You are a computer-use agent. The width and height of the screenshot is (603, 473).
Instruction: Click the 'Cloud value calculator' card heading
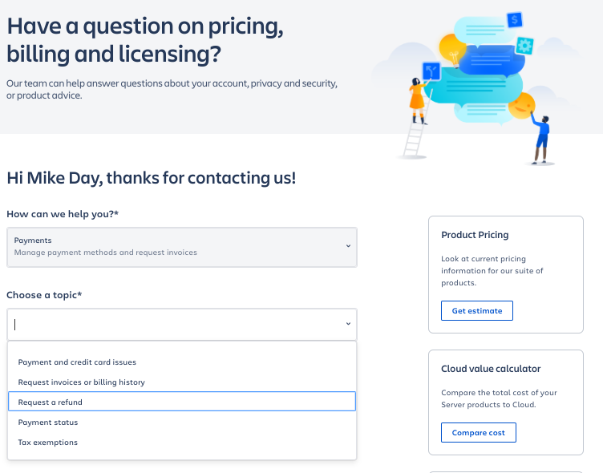pos(491,369)
